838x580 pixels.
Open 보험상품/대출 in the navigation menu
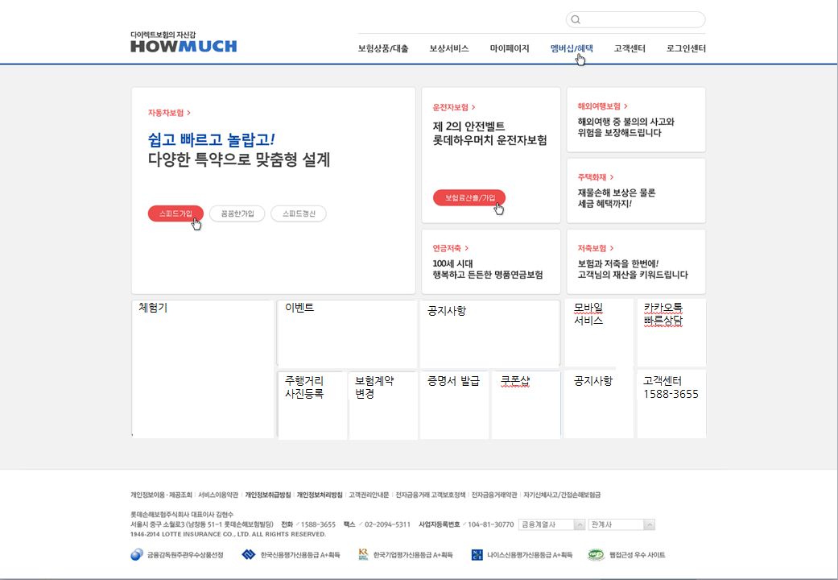(x=383, y=48)
